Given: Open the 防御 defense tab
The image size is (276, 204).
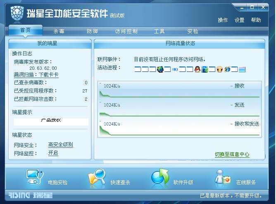Looking at the screenshot, I should point(93,31).
